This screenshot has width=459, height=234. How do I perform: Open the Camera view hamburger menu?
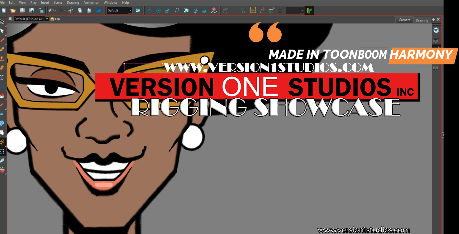tap(10, 19)
